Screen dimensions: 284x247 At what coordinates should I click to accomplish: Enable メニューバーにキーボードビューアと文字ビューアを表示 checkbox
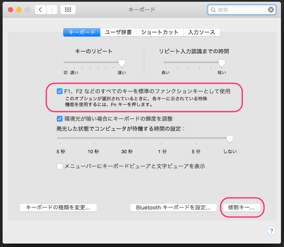60,166
